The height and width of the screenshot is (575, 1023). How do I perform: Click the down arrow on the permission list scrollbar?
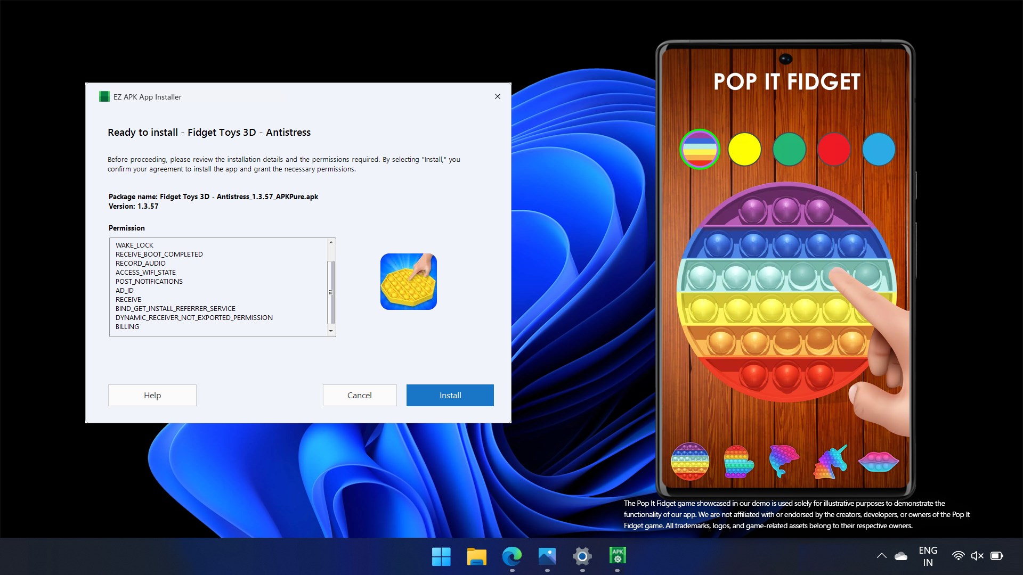click(331, 332)
